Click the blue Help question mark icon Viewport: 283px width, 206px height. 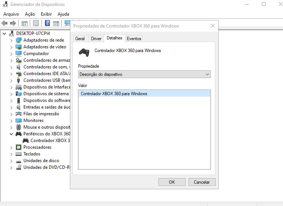click(x=47, y=23)
